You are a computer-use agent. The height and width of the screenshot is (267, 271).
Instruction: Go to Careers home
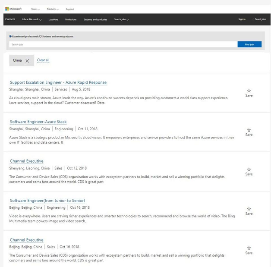coord(10,19)
